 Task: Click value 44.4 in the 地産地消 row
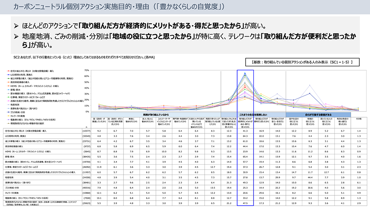click(x=310, y=178)
